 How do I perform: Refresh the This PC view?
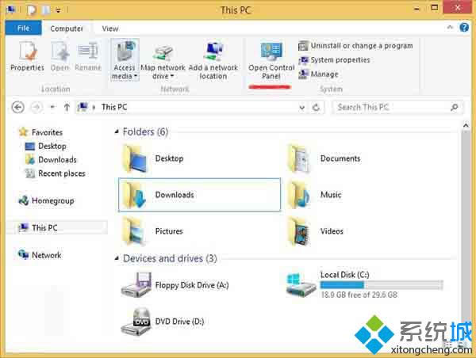click(x=316, y=107)
